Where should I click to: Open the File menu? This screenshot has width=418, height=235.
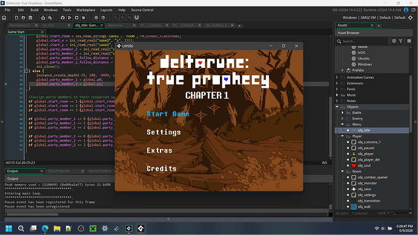click(x=7, y=10)
